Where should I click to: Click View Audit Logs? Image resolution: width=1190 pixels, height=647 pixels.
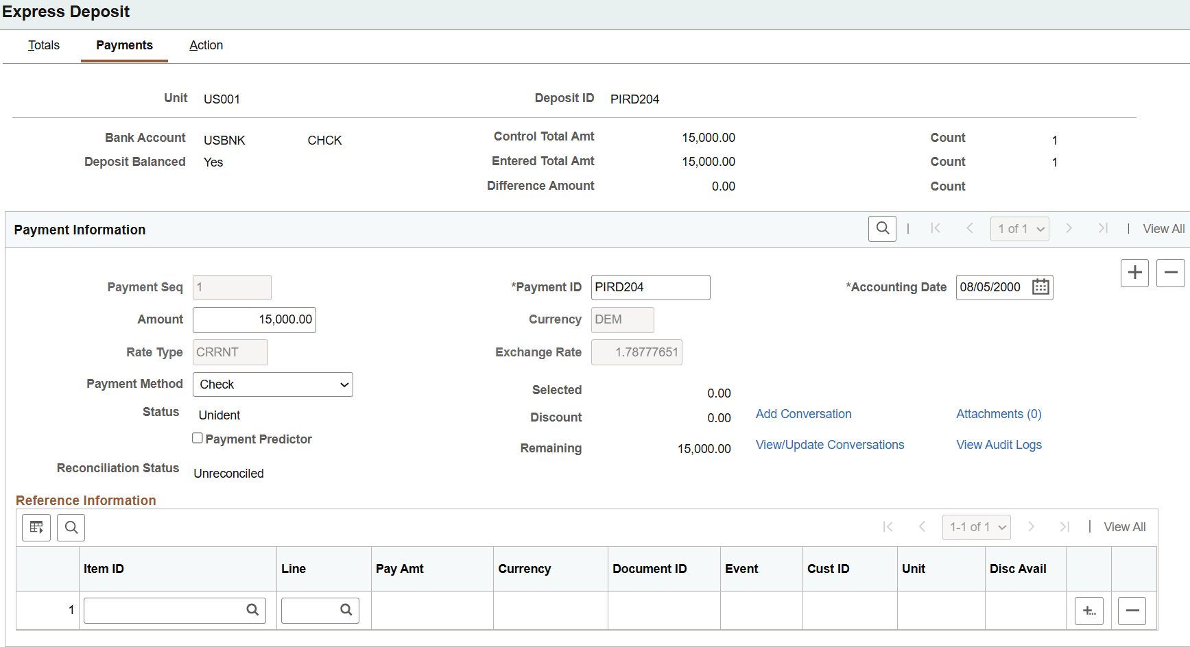click(999, 445)
